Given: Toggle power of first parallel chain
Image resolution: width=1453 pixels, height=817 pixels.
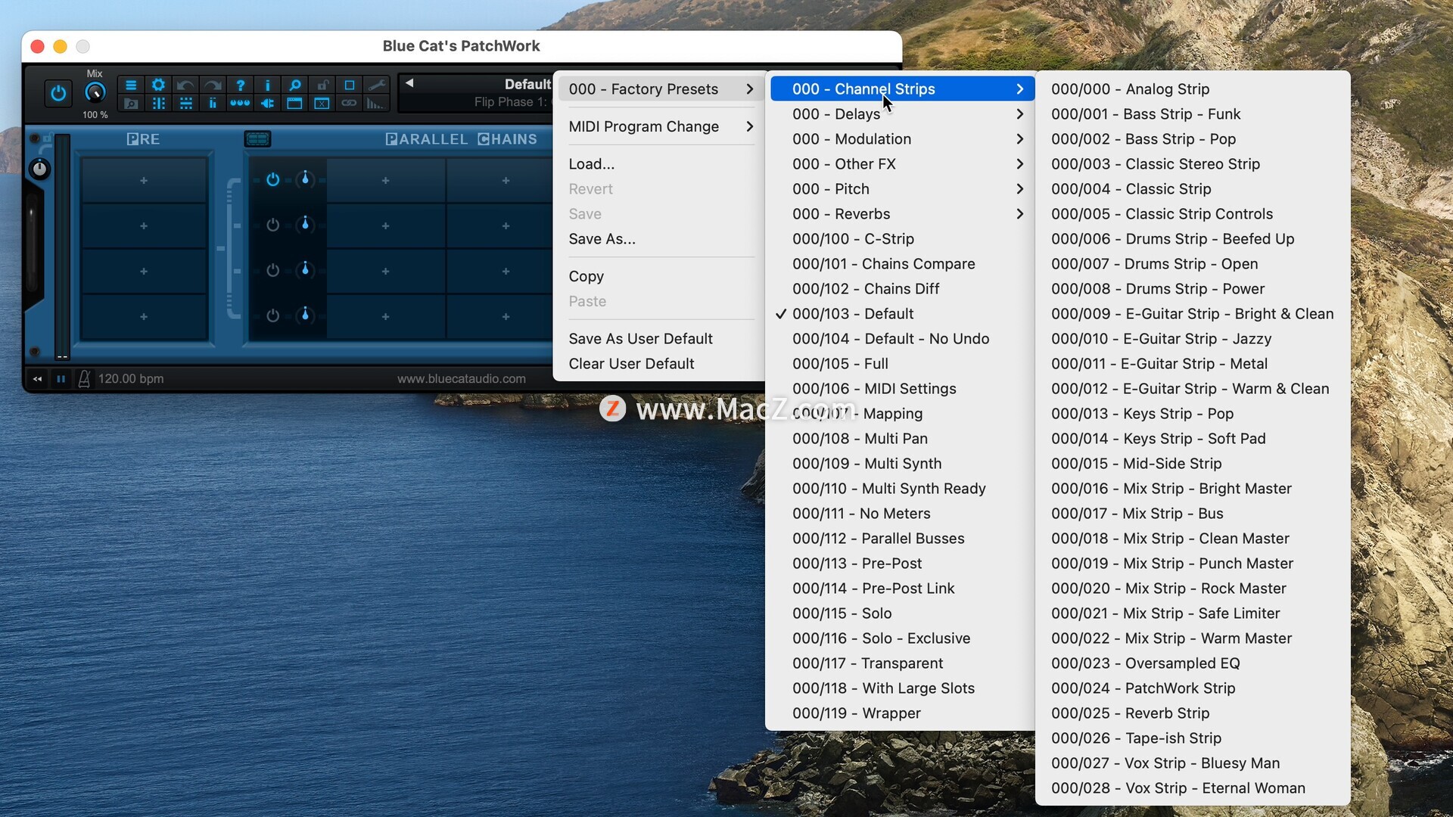Looking at the screenshot, I should [272, 179].
